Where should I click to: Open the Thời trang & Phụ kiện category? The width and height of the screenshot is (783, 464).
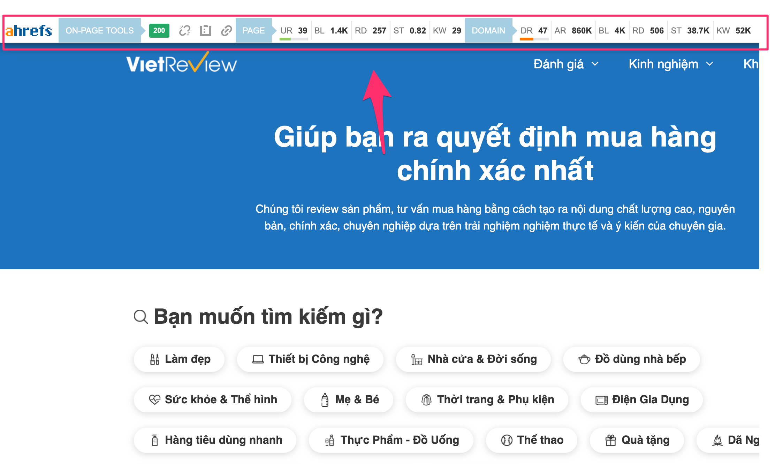[487, 400]
